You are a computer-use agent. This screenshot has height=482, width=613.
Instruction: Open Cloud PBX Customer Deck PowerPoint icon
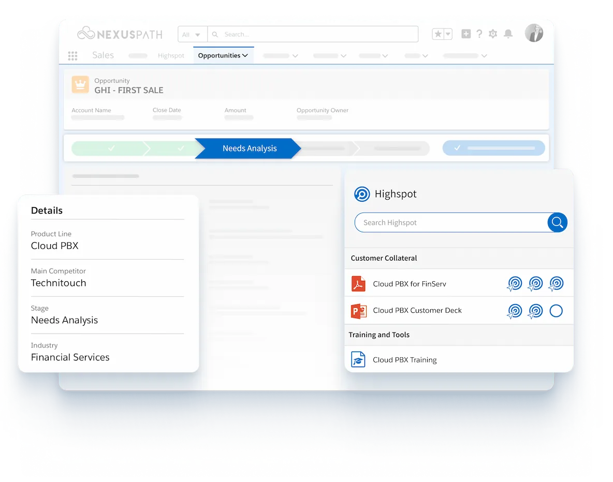(358, 311)
